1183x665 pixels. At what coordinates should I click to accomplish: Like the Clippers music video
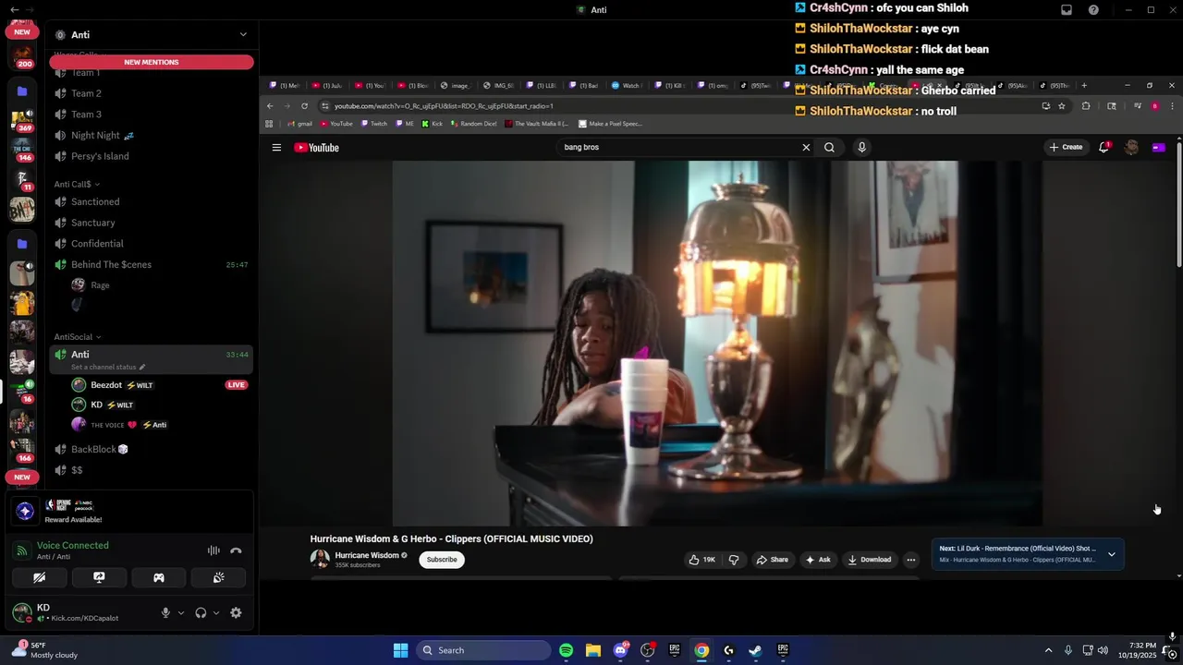click(x=702, y=560)
